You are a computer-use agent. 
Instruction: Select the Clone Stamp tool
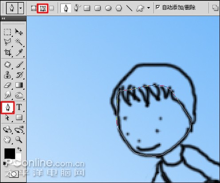point(8,75)
